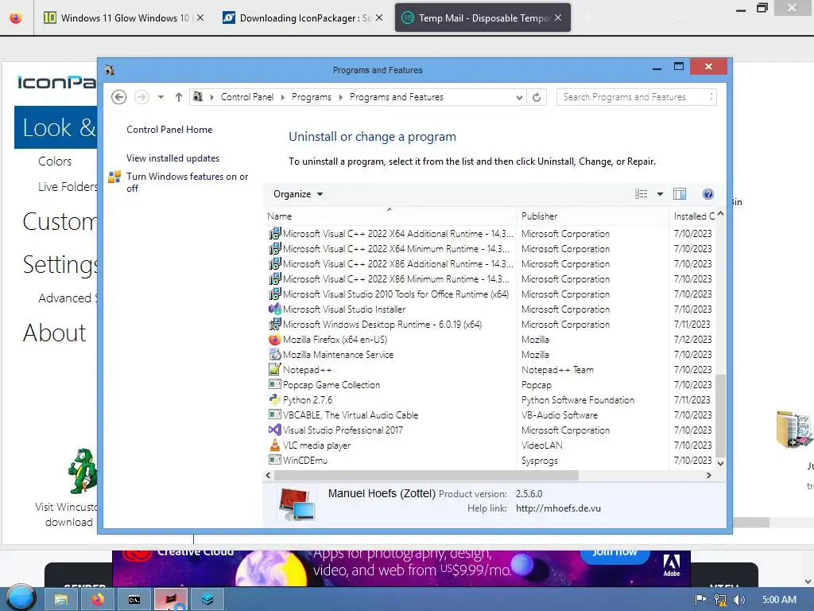Screen dimensions: 814x611
Task: Click the Action Center flag tray icon
Action: click(701, 600)
